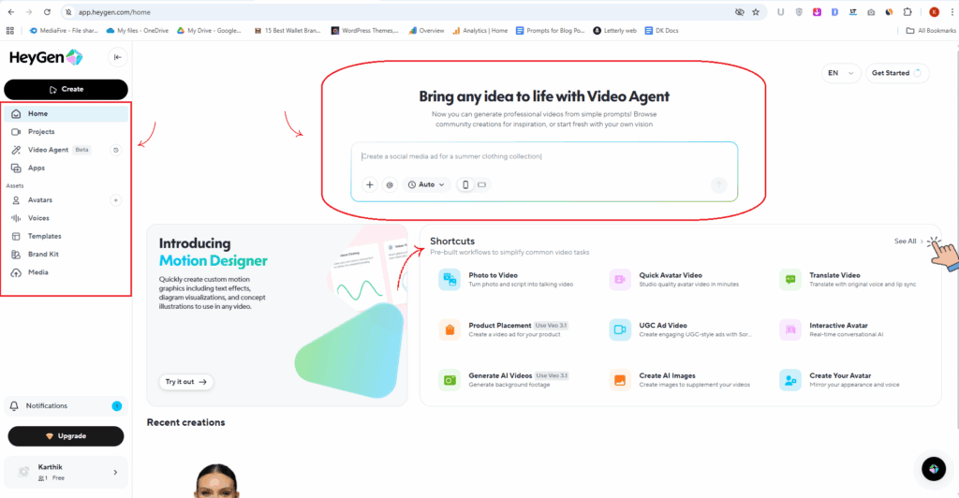Add new avatar with plus icon
This screenshot has height=498, width=959.
(115, 199)
